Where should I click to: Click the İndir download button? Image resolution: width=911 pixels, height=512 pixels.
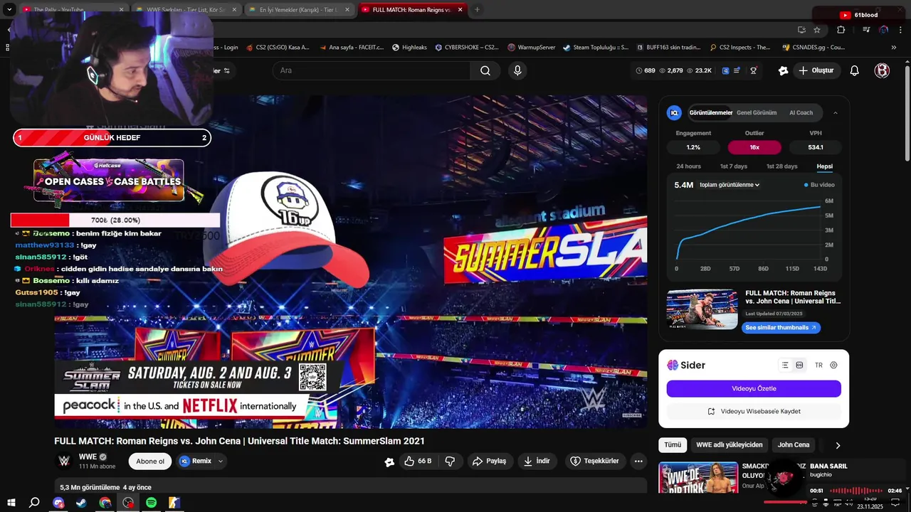pos(537,461)
